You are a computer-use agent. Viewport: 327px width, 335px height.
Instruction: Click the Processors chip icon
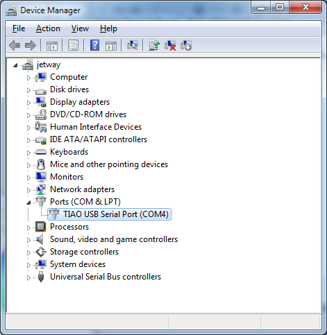pos(41,227)
